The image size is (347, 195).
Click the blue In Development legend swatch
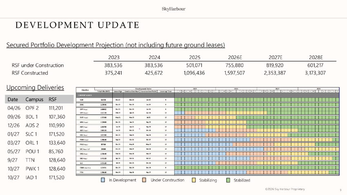pos(104,180)
